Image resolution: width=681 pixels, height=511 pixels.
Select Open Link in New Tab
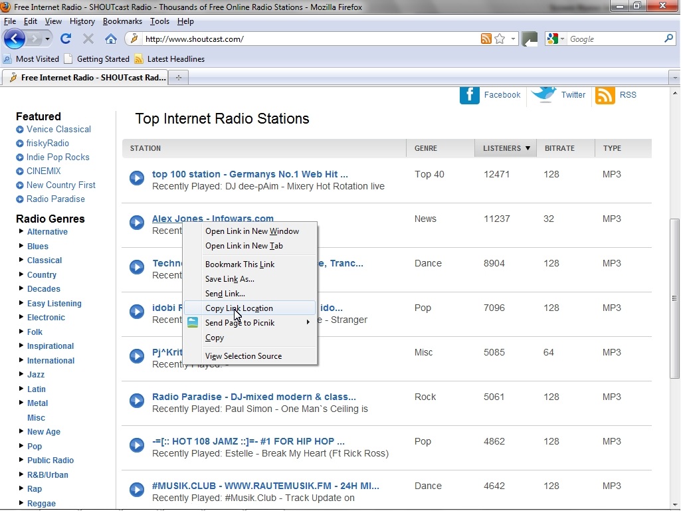coord(244,246)
